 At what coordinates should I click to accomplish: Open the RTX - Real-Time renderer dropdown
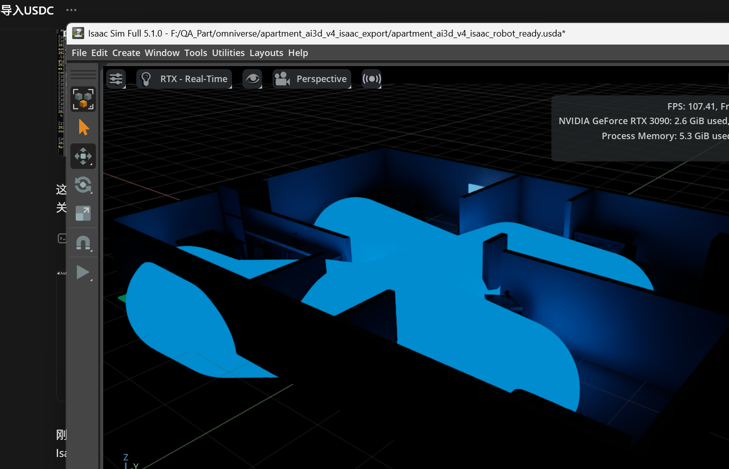(184, 79)
